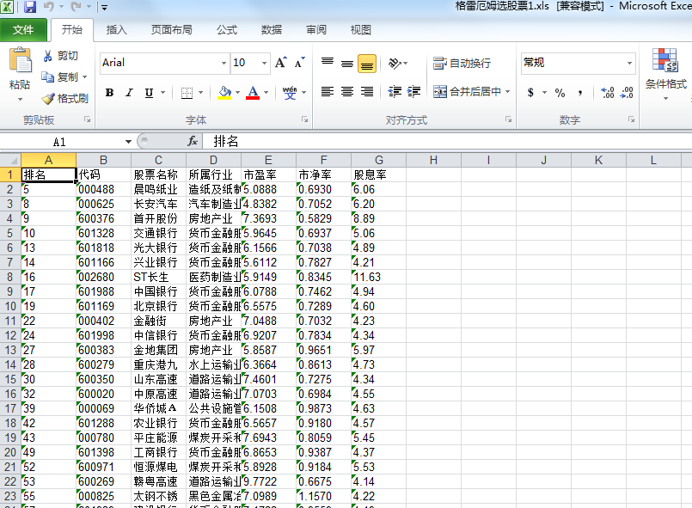692x508 pixels.
Task: Switch to the Review (审阅) tab
Action: pyautogui.click(x=316, y=29)
